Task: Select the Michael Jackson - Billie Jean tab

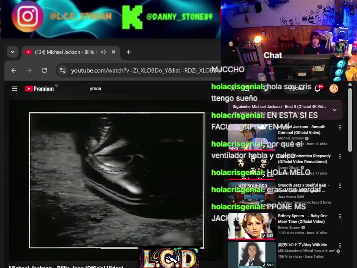Action: click(71, 52)
